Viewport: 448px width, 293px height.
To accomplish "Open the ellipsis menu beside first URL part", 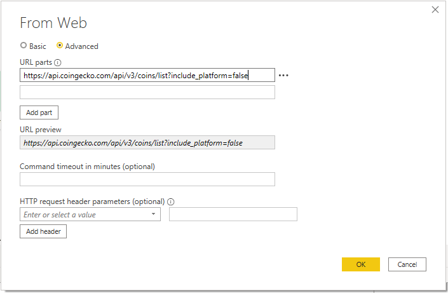I will coord(283,76).
